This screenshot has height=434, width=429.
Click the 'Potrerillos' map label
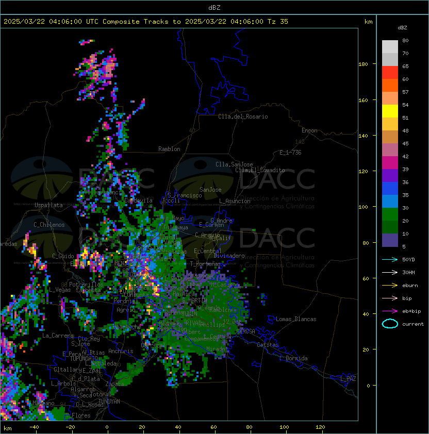(86, 285)
